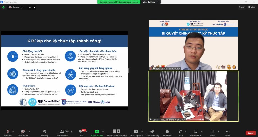The width and height of the screenshot is (258, 137).
Task: Open the Reactions menu
Action: pyautogui.click(x=167, y=133)
